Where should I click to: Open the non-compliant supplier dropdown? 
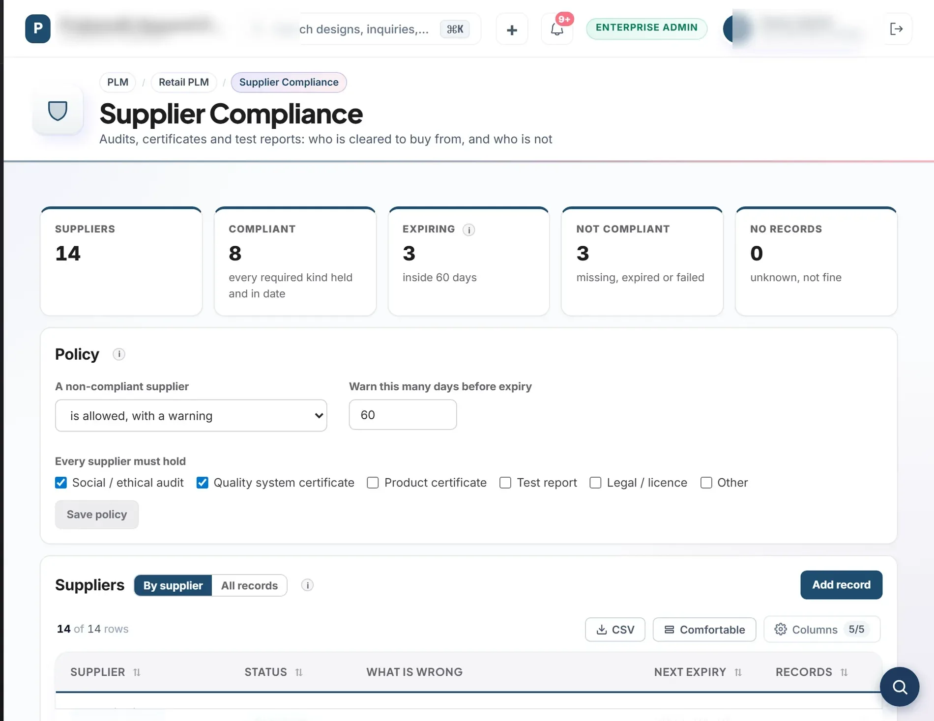(x=191, y=415)
